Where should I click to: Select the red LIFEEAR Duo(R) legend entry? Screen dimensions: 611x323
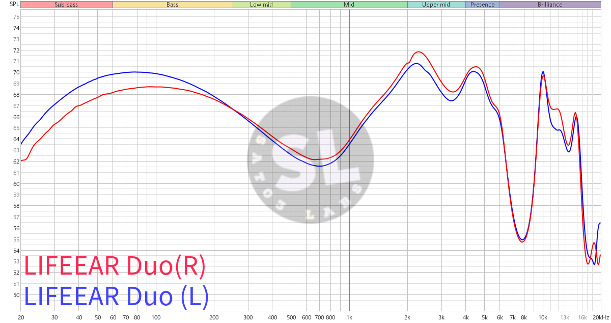pyautogui.click(x=115, y=267)
